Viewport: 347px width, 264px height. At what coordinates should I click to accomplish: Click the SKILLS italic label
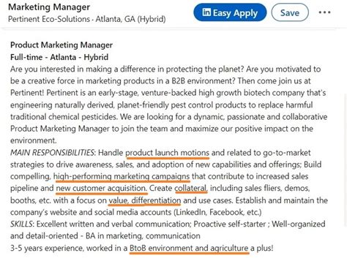pos(21,224)
